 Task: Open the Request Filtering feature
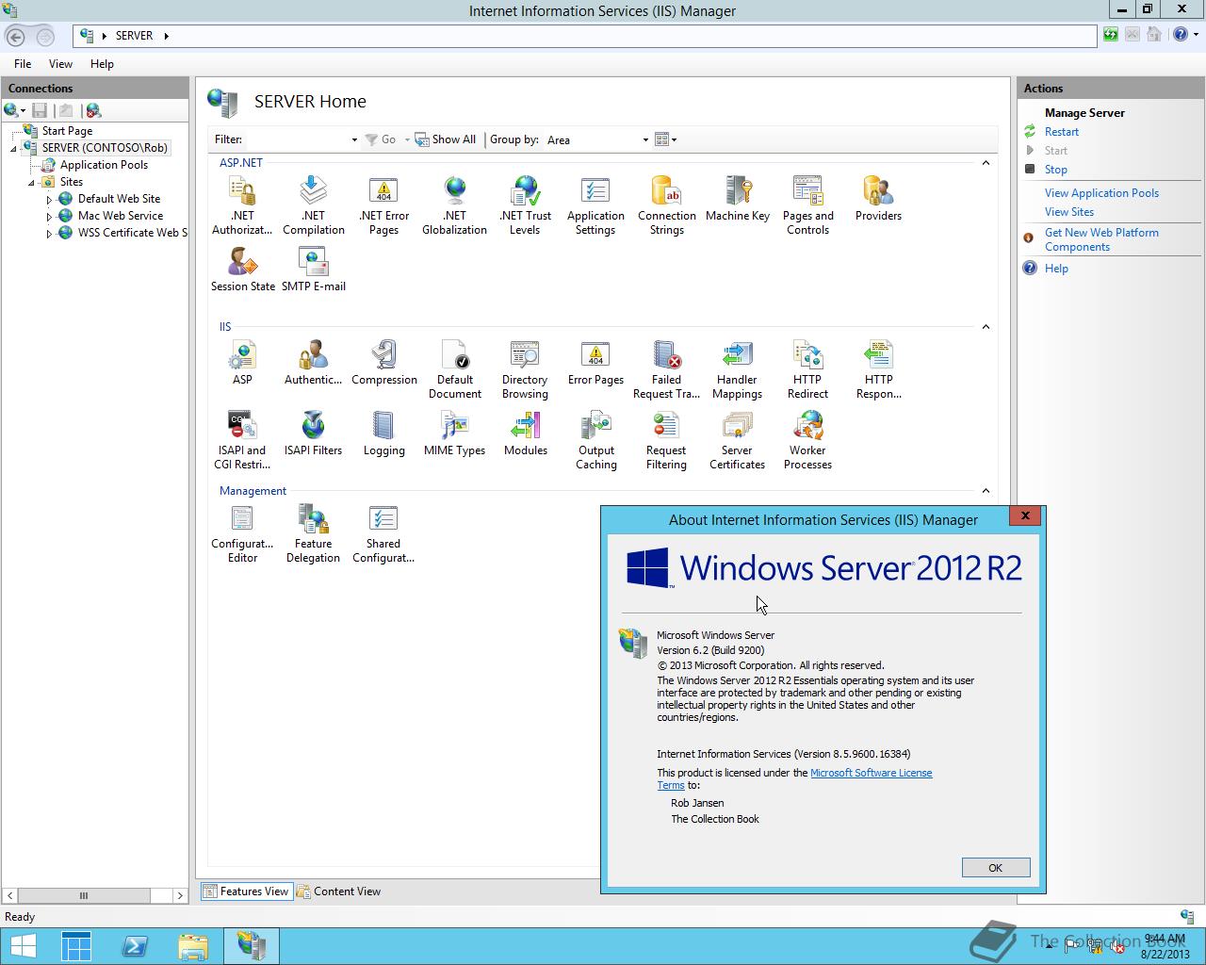667,440
